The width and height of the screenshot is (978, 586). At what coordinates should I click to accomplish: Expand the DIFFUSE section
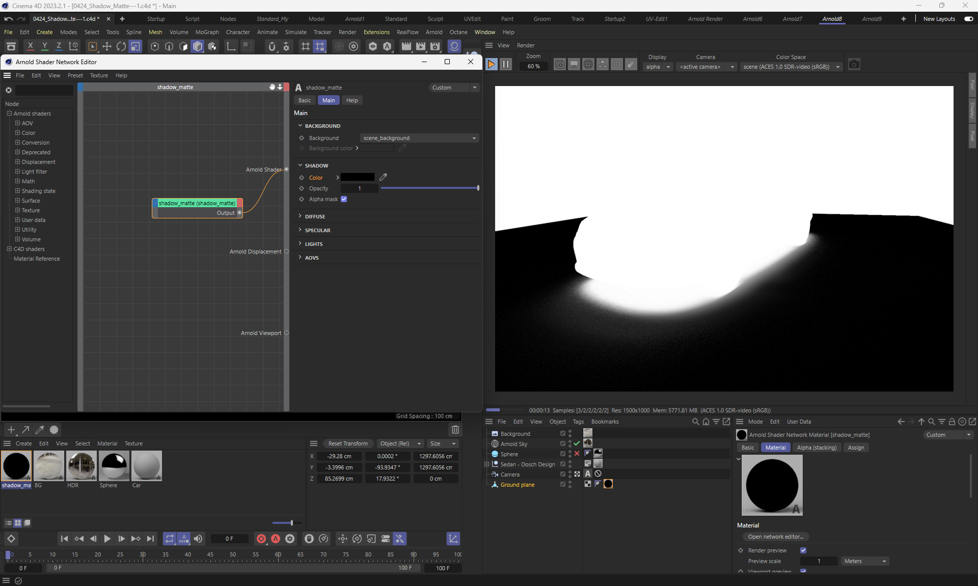(315, 216)
